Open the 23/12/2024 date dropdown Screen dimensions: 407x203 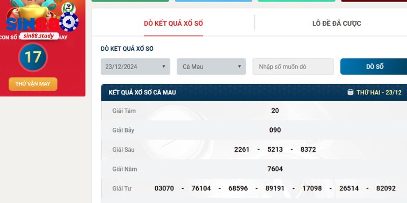(x=135, y=66)
